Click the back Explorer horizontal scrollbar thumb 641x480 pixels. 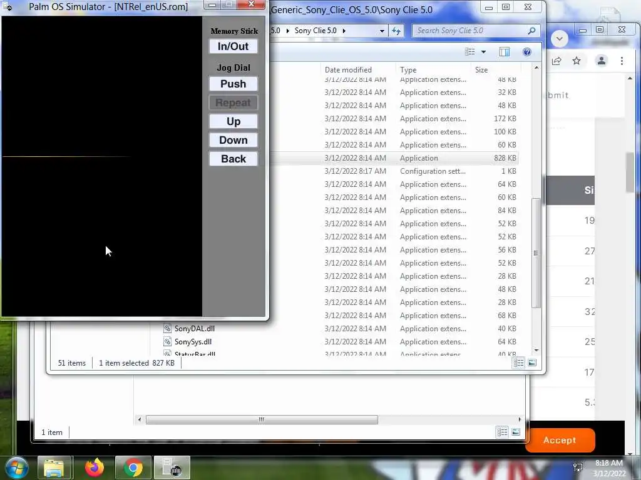262,419
